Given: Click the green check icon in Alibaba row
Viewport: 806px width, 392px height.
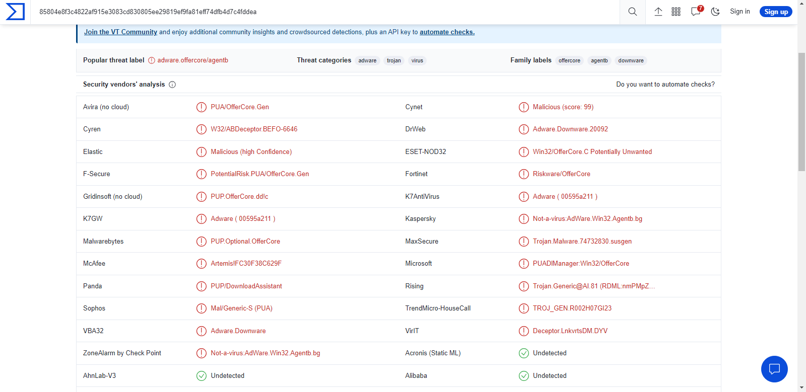Looking at the screenshot, I should [524, 376].
